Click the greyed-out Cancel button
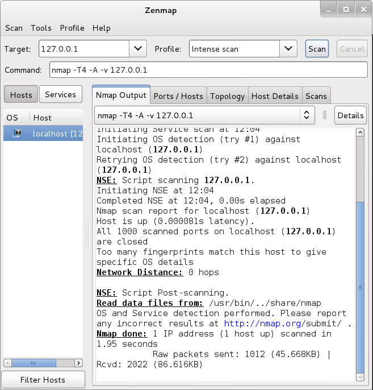Image resolution: width=373 pixels, height=390 pixels. tap(352, 49)
